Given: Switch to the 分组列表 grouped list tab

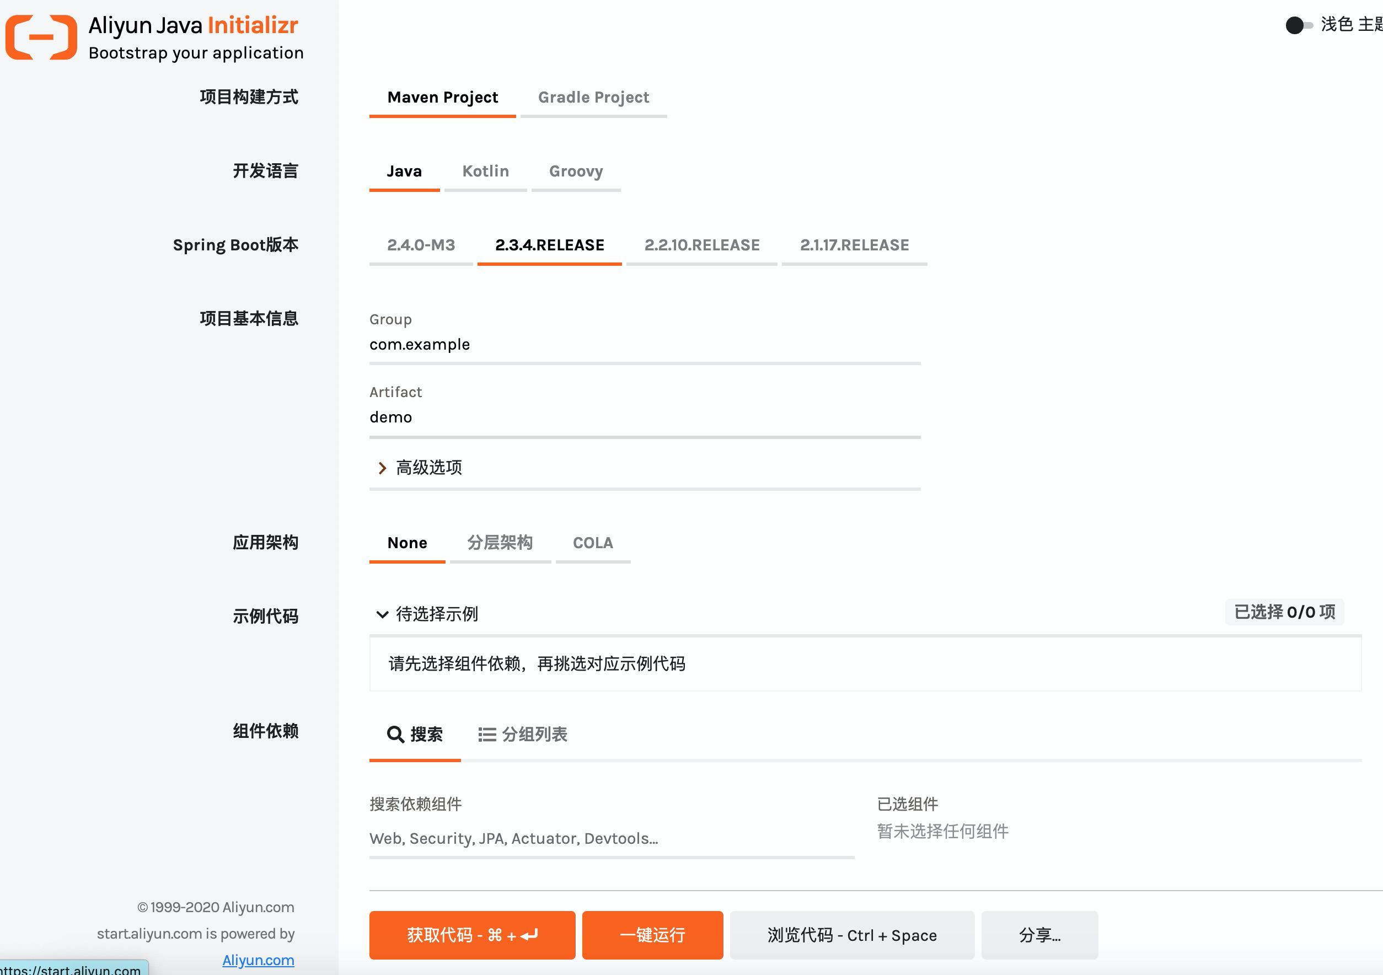Looking at the screenshot, I should [522, 735].
